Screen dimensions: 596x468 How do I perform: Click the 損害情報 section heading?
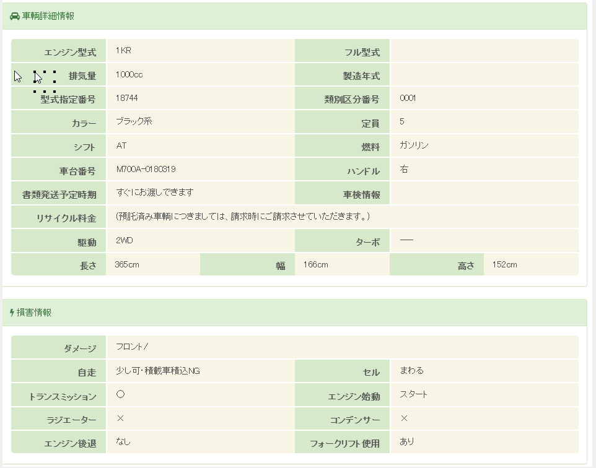point(34,313)
